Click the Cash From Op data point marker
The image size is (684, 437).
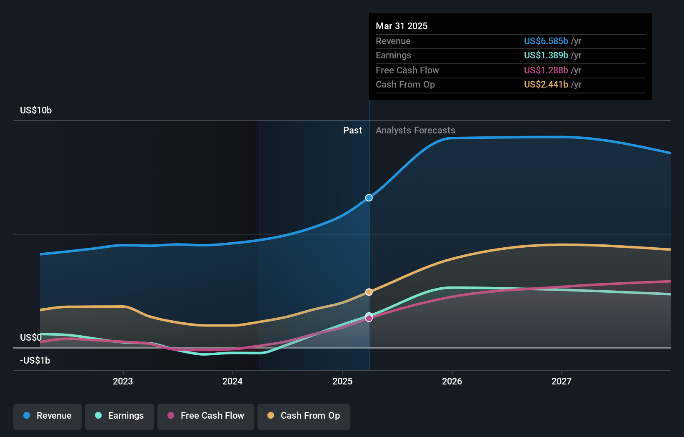[x=369, y=292]
